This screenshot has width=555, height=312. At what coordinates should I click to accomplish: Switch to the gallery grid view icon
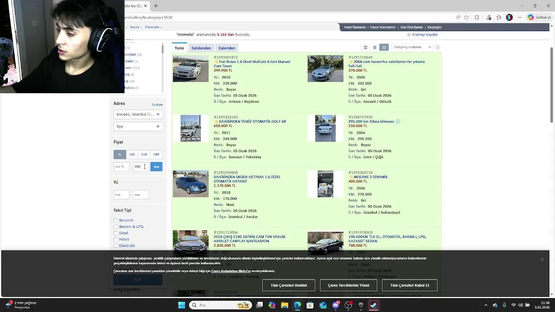click(x=384, y=47)
